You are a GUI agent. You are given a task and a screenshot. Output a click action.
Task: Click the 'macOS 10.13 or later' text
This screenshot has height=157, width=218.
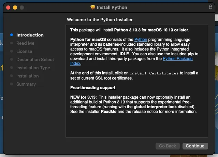tap(168, 30)
